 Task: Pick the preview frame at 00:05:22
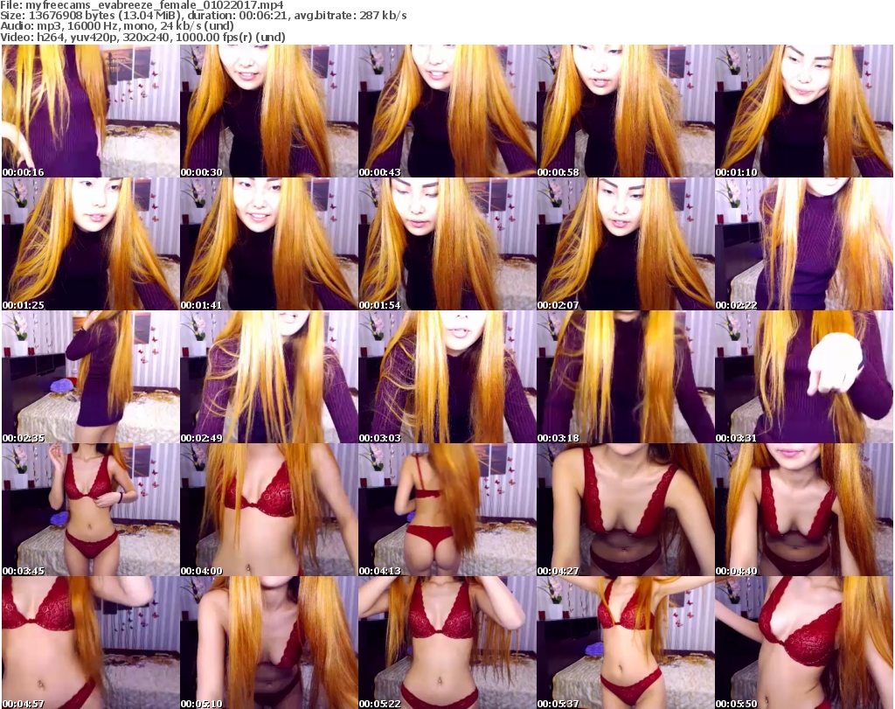(447, 643)
